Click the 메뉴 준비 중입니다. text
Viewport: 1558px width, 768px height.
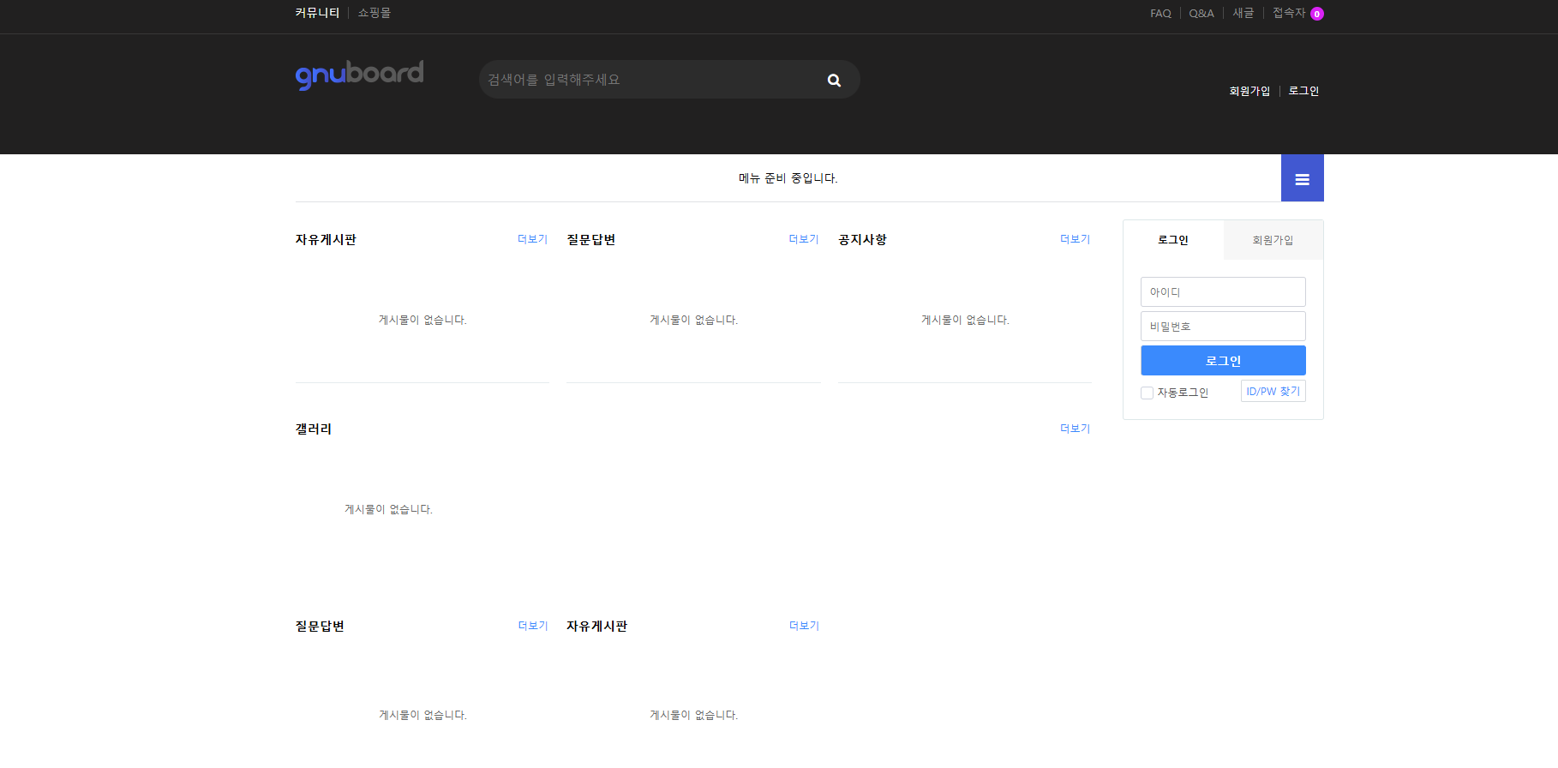[x=788, y=178]
